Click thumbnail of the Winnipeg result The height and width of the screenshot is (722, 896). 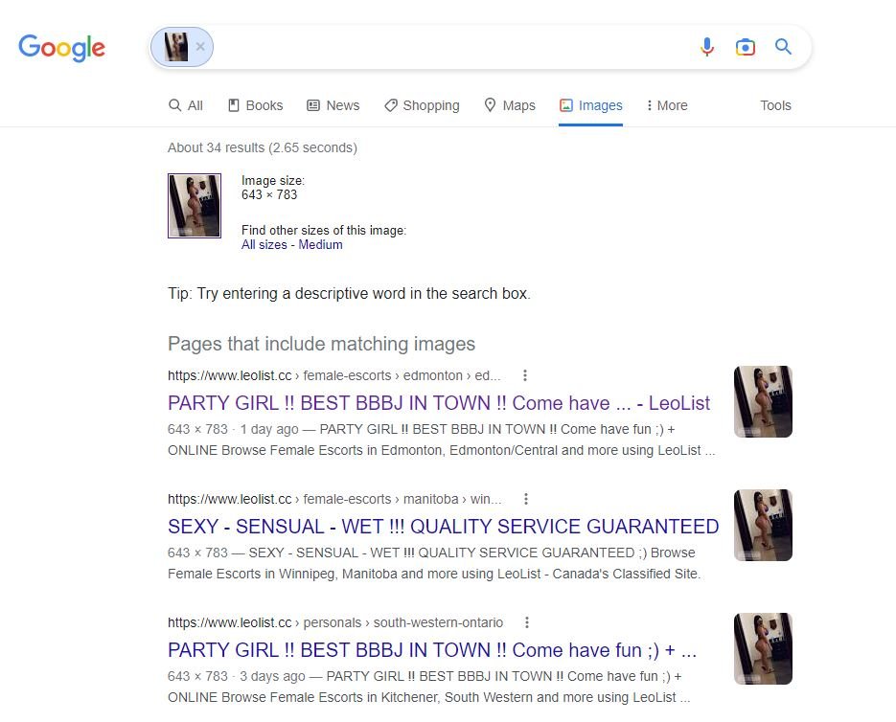pyautogui.click(x=763, y=525)
